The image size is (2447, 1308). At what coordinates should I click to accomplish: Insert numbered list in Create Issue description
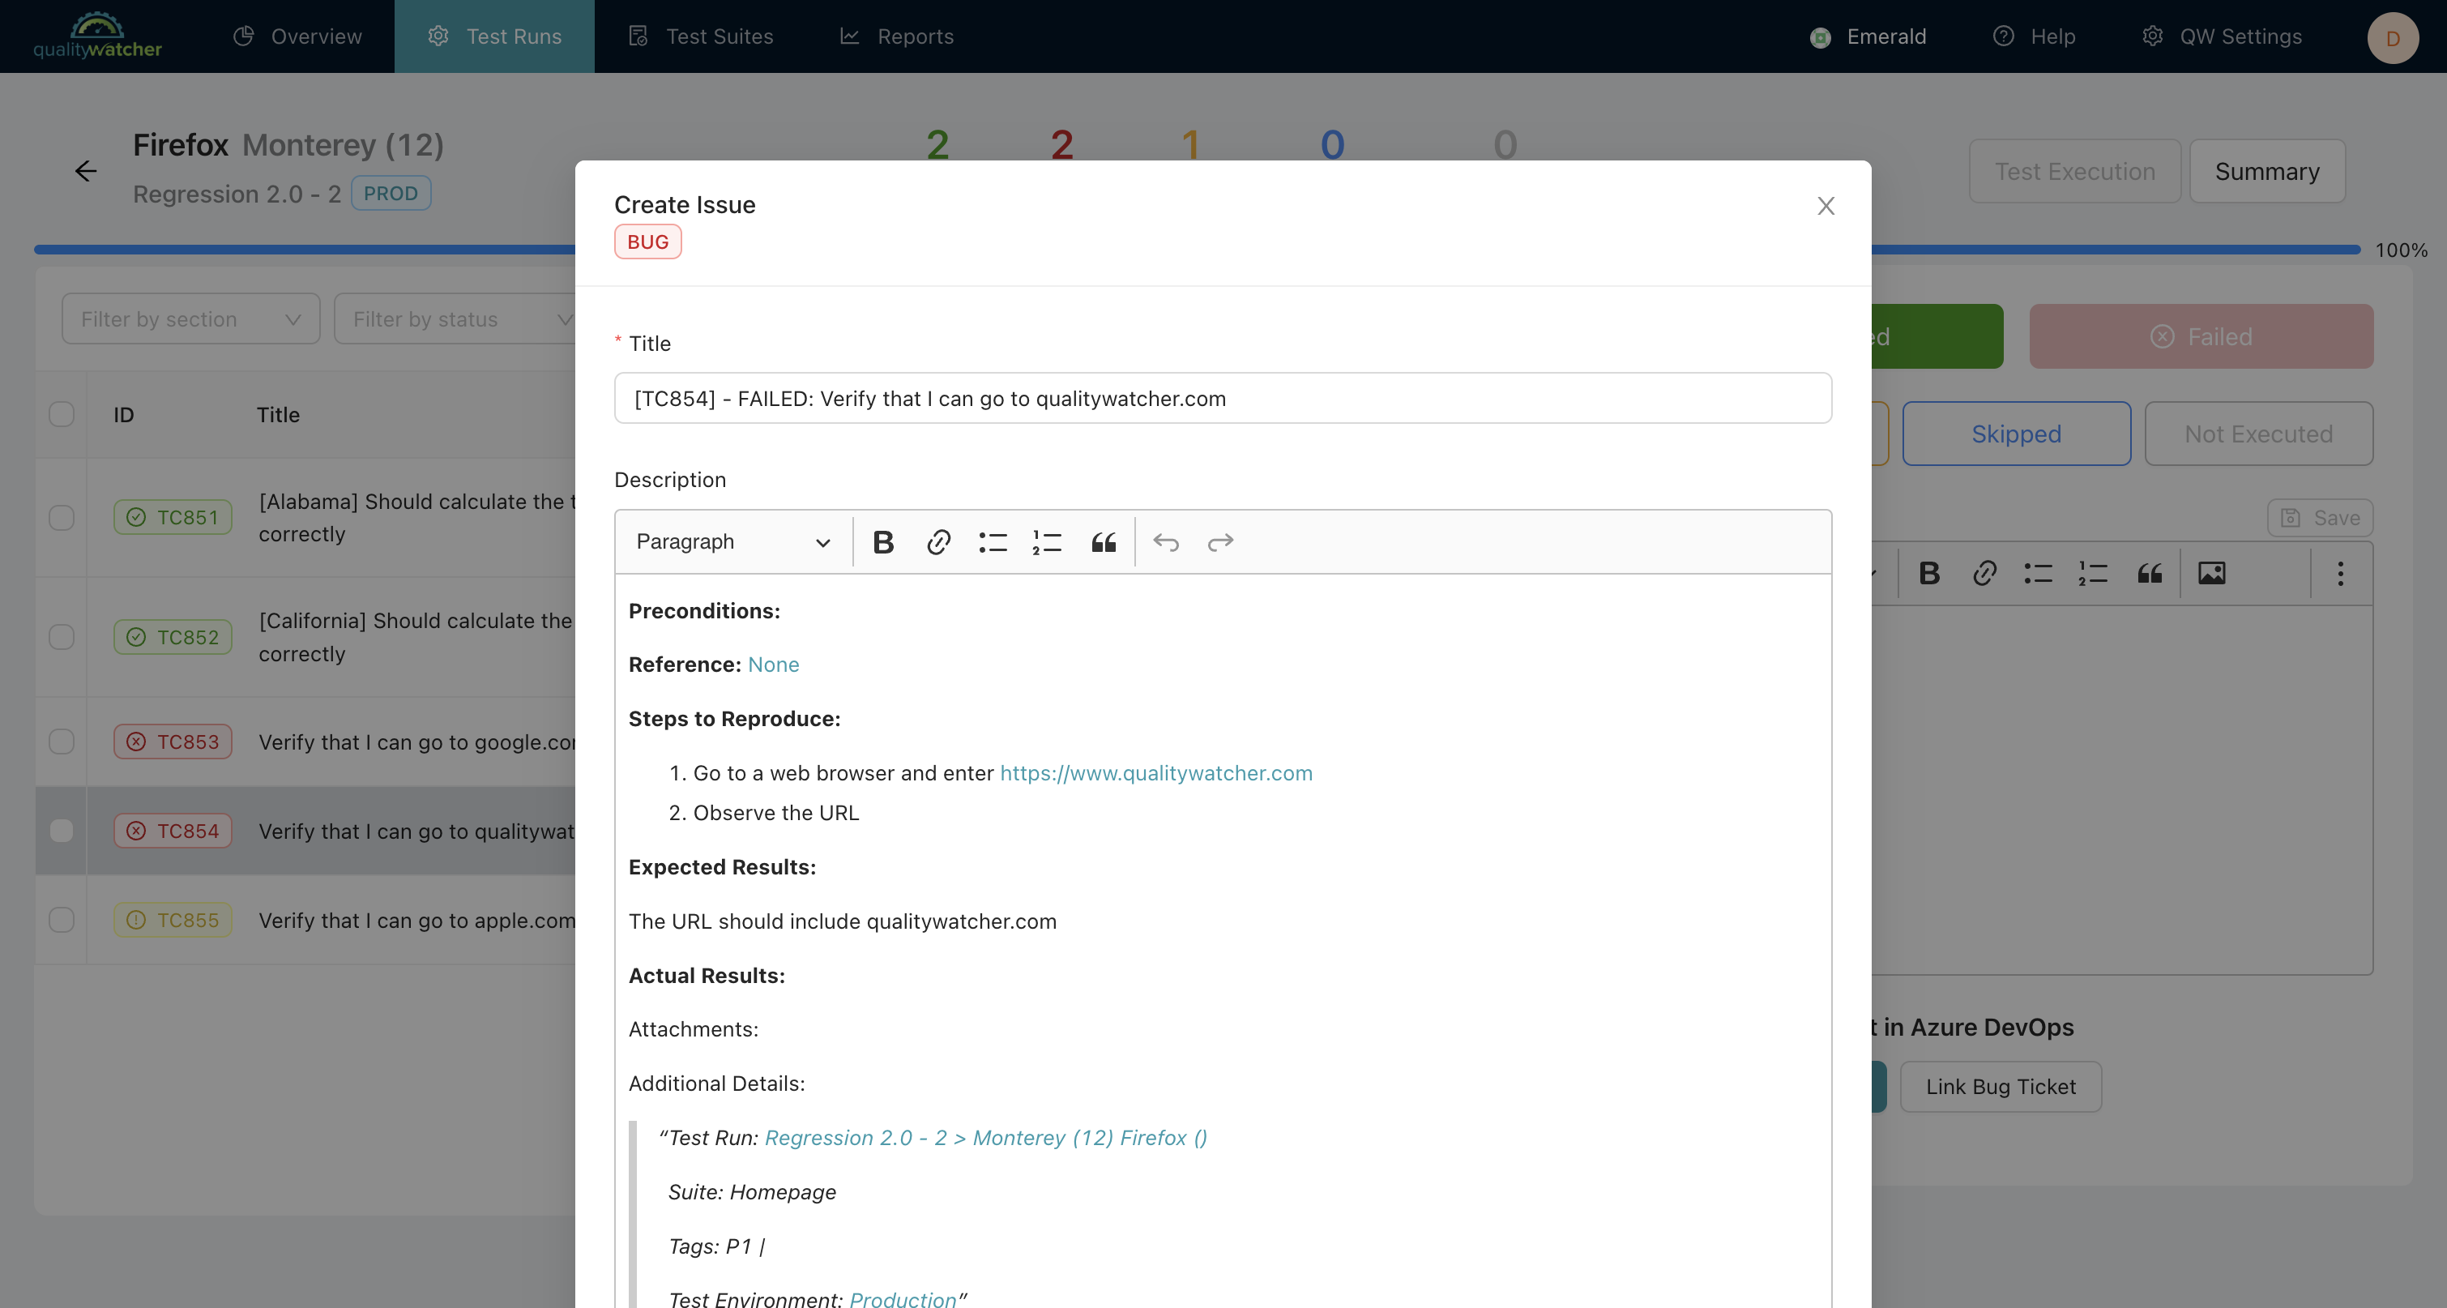point(1047,542)
